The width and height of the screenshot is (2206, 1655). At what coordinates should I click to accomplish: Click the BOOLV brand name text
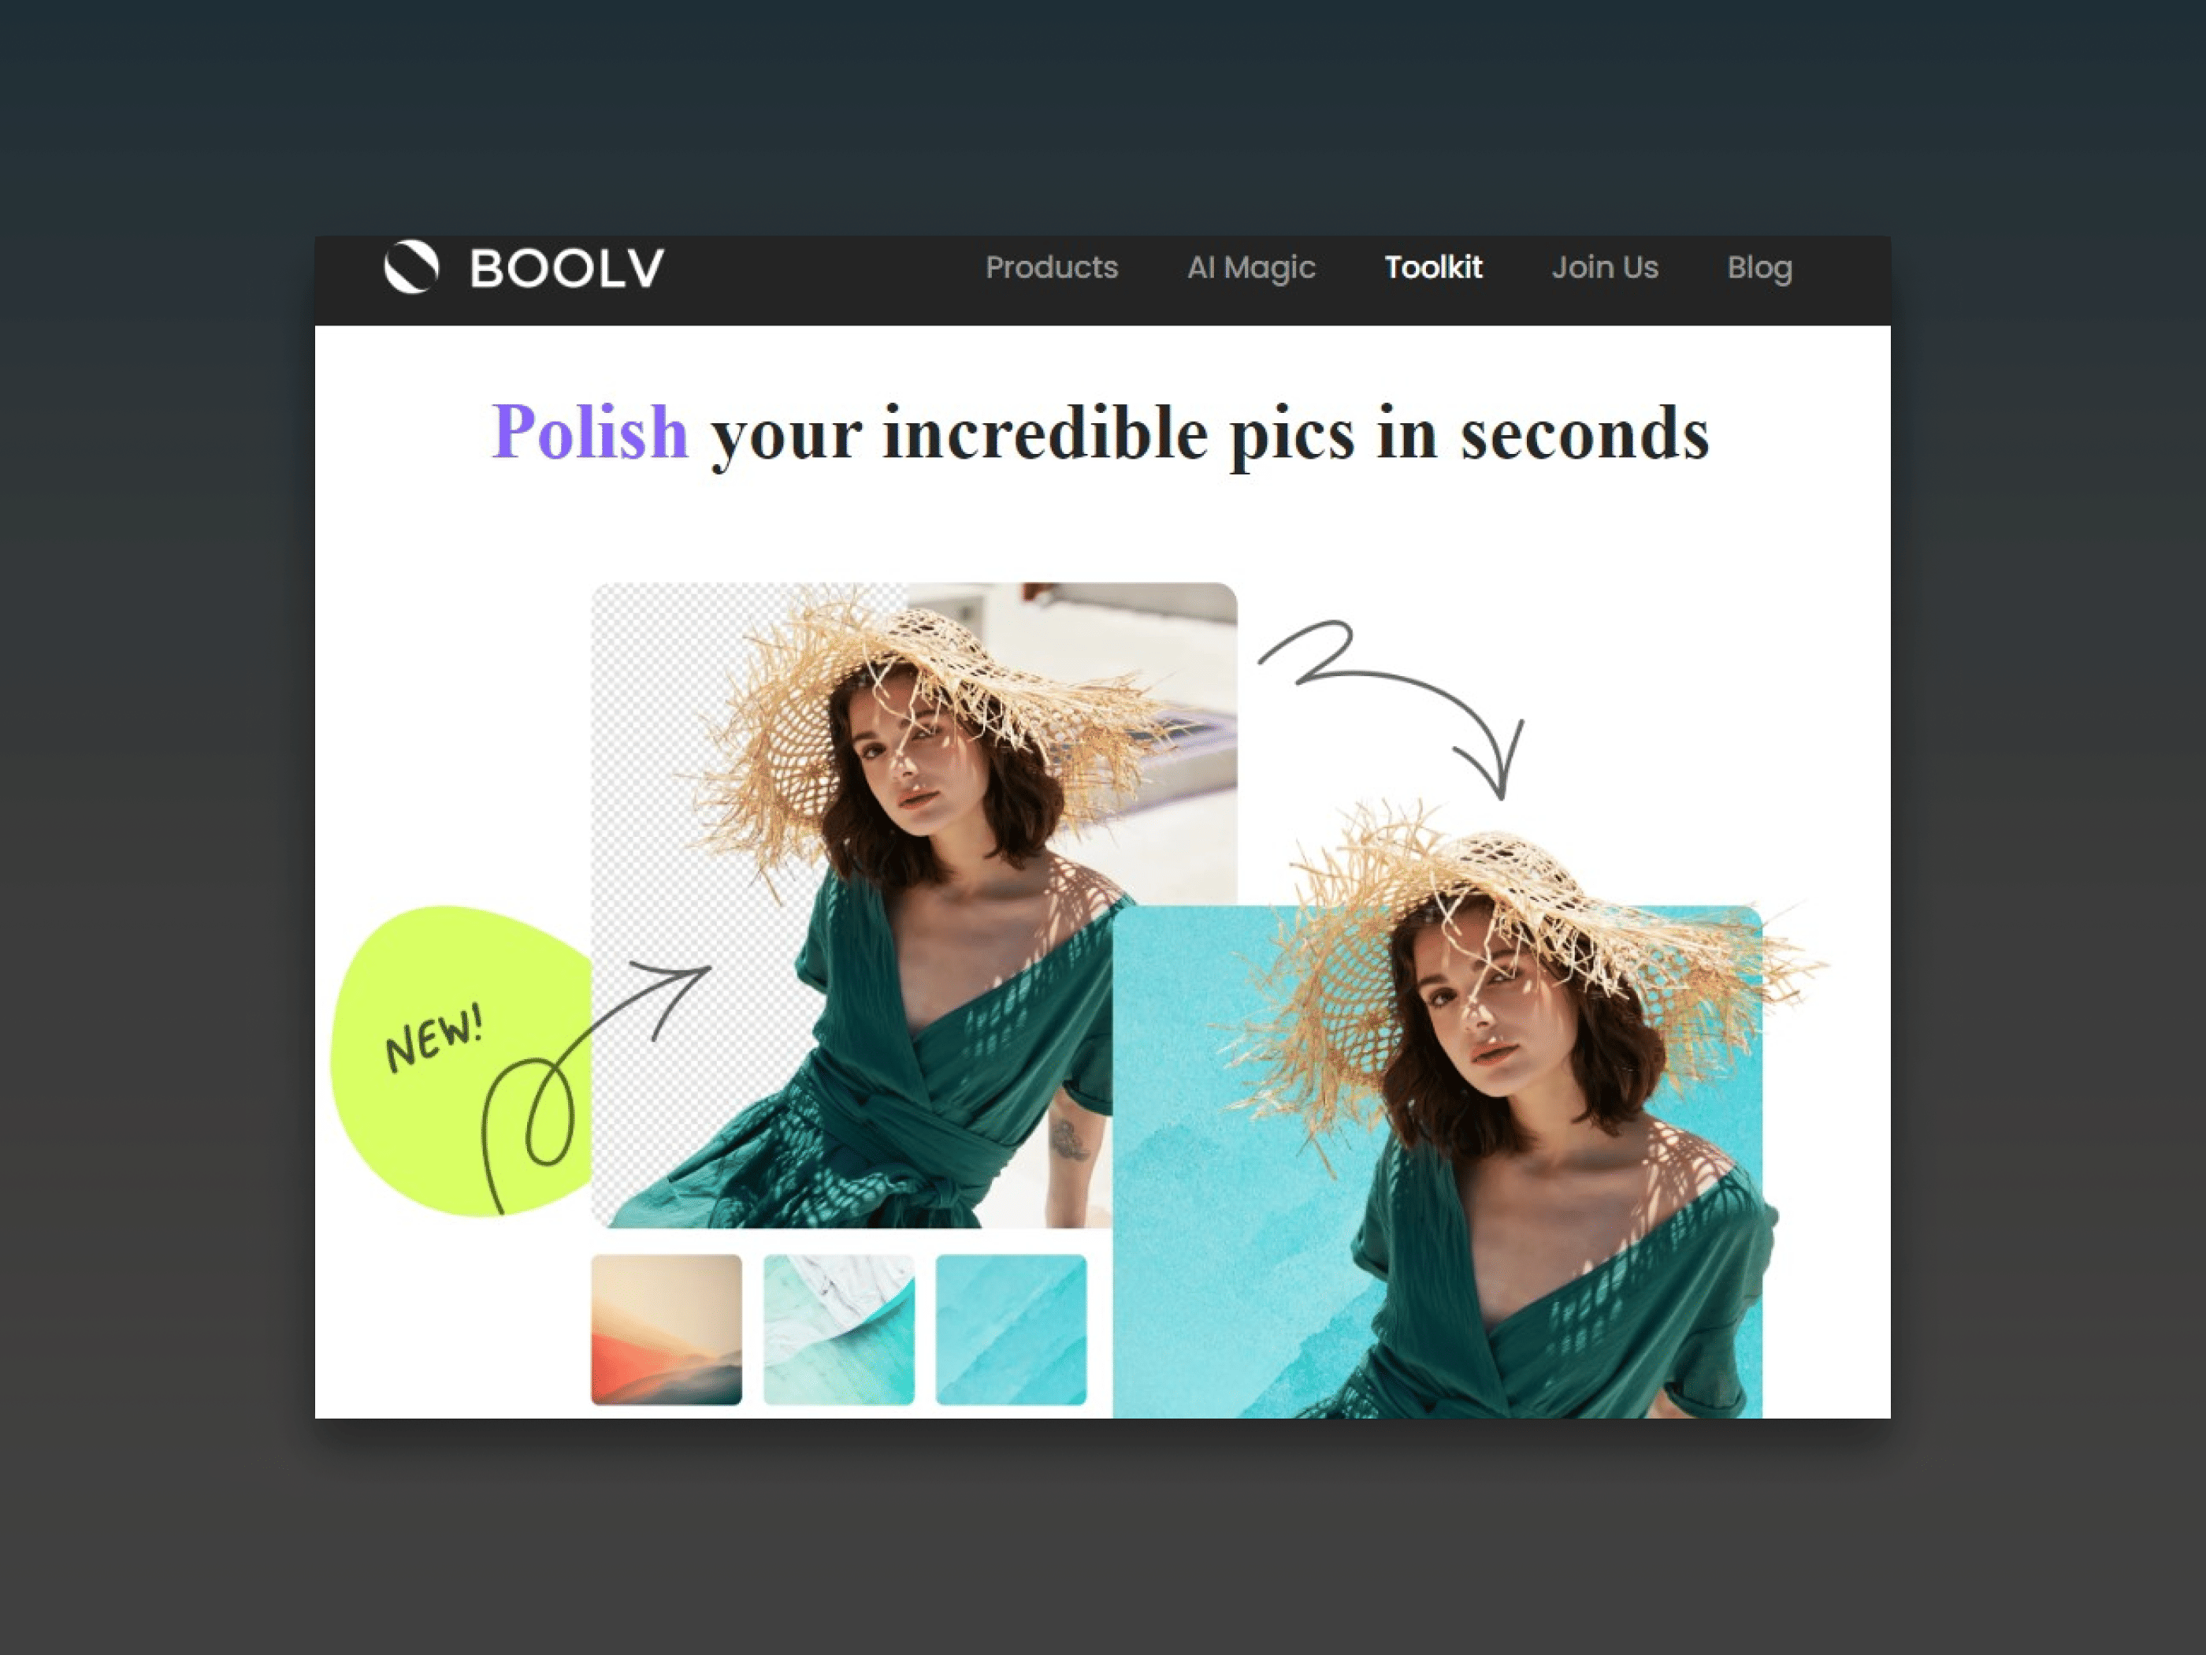click(x=566, y=269)
